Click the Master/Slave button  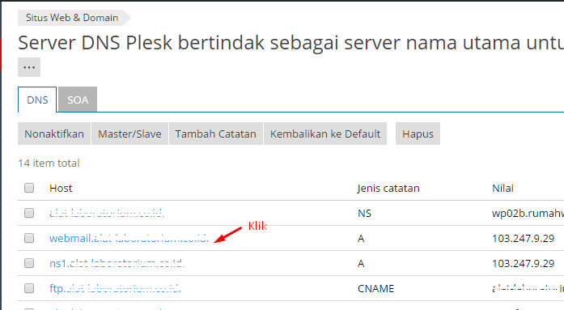[129, 134]
